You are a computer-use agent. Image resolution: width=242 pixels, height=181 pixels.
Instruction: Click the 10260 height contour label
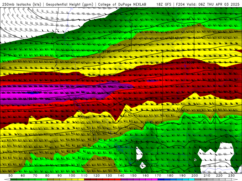coord(189,63)
